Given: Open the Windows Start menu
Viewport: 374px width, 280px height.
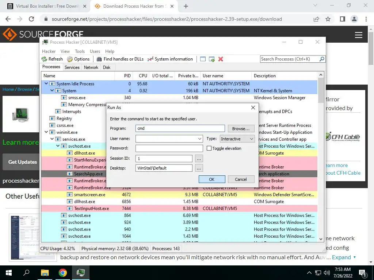Looking at the screenshot, I should pyautogui.click(x=9, y=273).
